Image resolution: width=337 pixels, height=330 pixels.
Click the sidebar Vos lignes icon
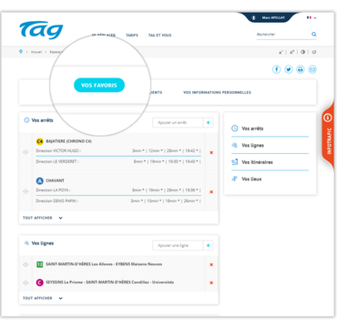pyautogui.click(x=235, y=145)
